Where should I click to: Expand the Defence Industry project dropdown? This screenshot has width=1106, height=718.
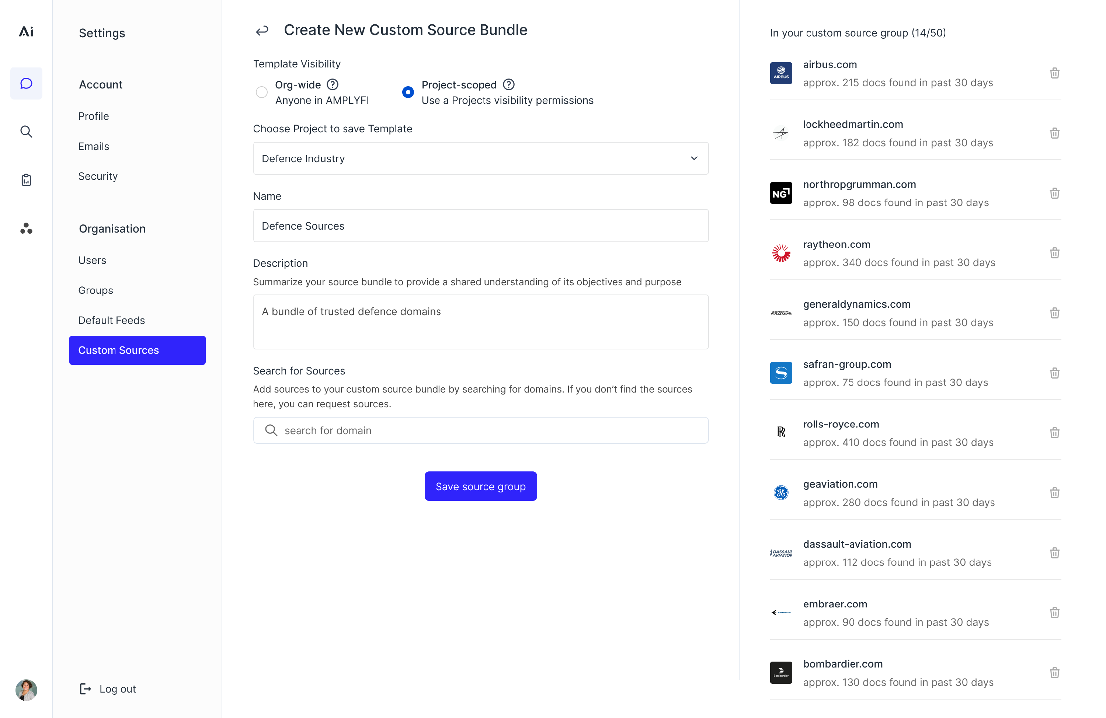(480, 158)
